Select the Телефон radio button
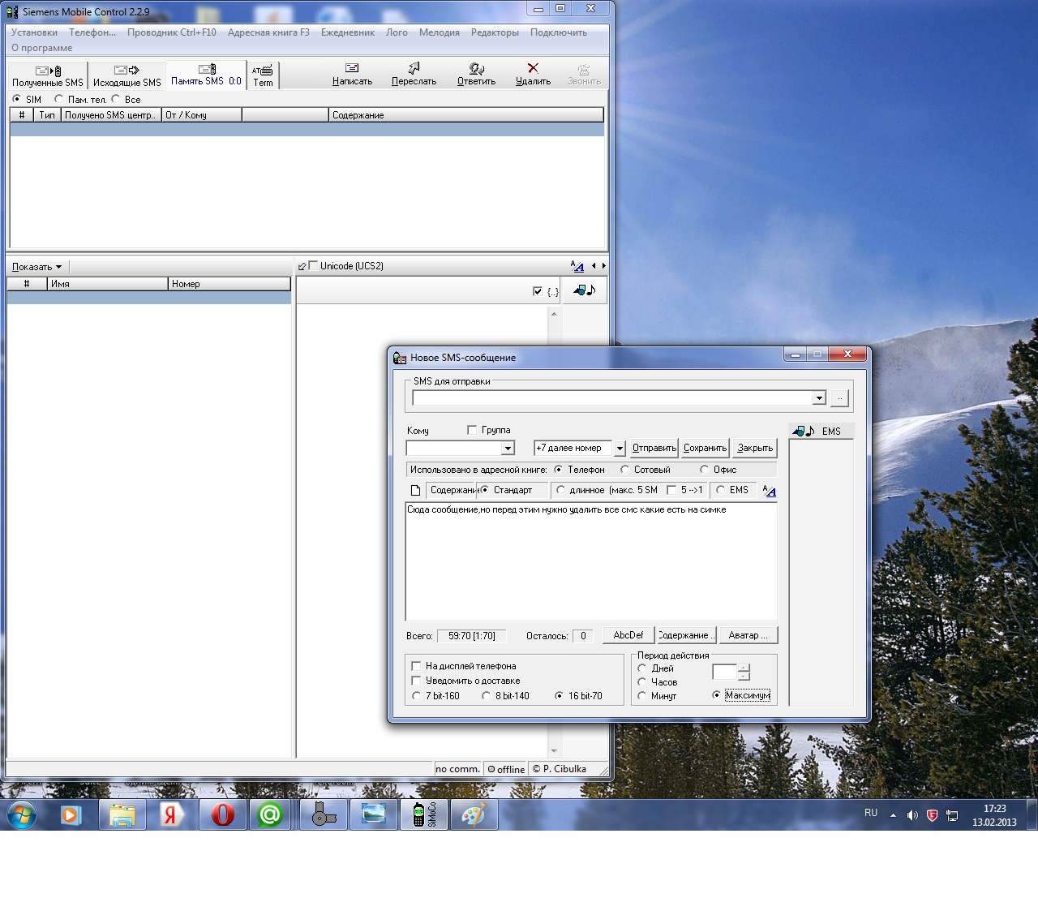 pos(558,470)
